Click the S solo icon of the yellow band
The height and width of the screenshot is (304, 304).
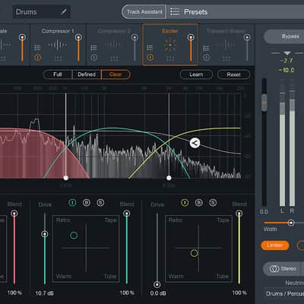click(x=213, y=202)
